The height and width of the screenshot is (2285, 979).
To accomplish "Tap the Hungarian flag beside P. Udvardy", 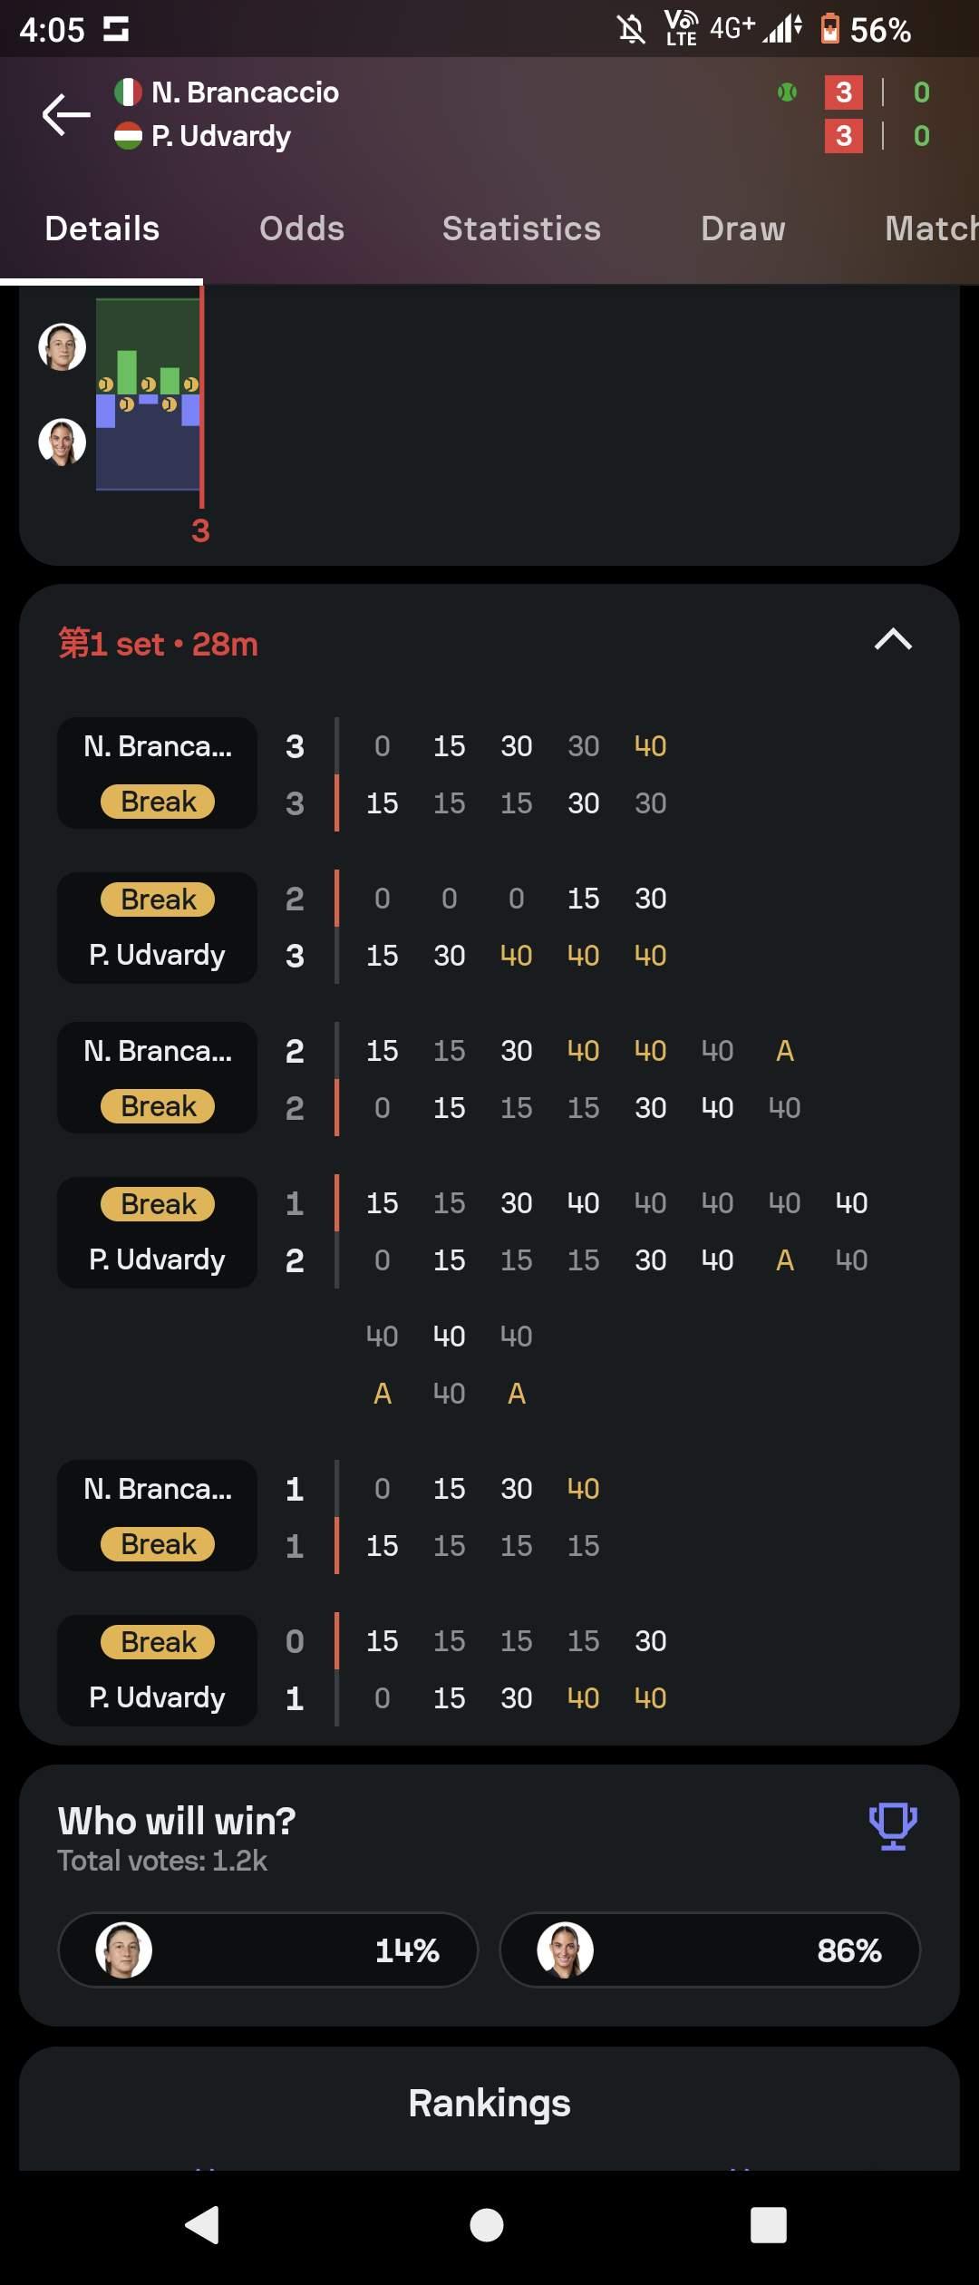I will 128,136.
